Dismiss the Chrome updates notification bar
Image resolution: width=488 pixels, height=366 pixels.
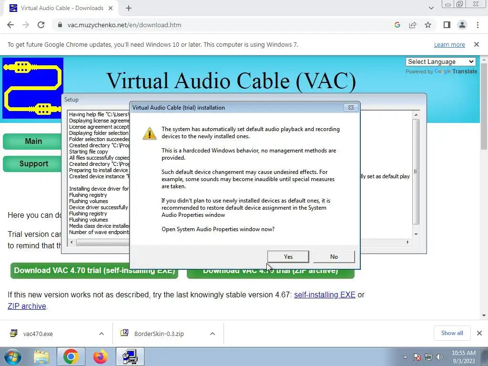[x=477, y=44]
